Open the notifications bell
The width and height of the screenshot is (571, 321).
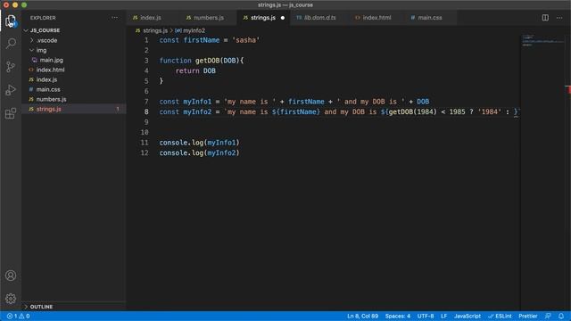click(561, 316)
